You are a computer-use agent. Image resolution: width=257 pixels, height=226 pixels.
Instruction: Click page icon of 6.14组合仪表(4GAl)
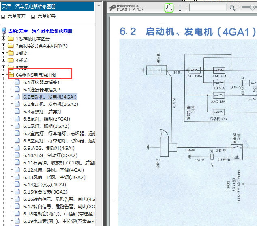click(17, 184)
